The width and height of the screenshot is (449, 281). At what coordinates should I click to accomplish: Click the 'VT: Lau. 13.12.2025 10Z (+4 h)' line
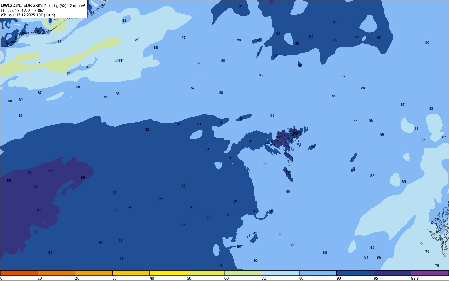[28, 15]
